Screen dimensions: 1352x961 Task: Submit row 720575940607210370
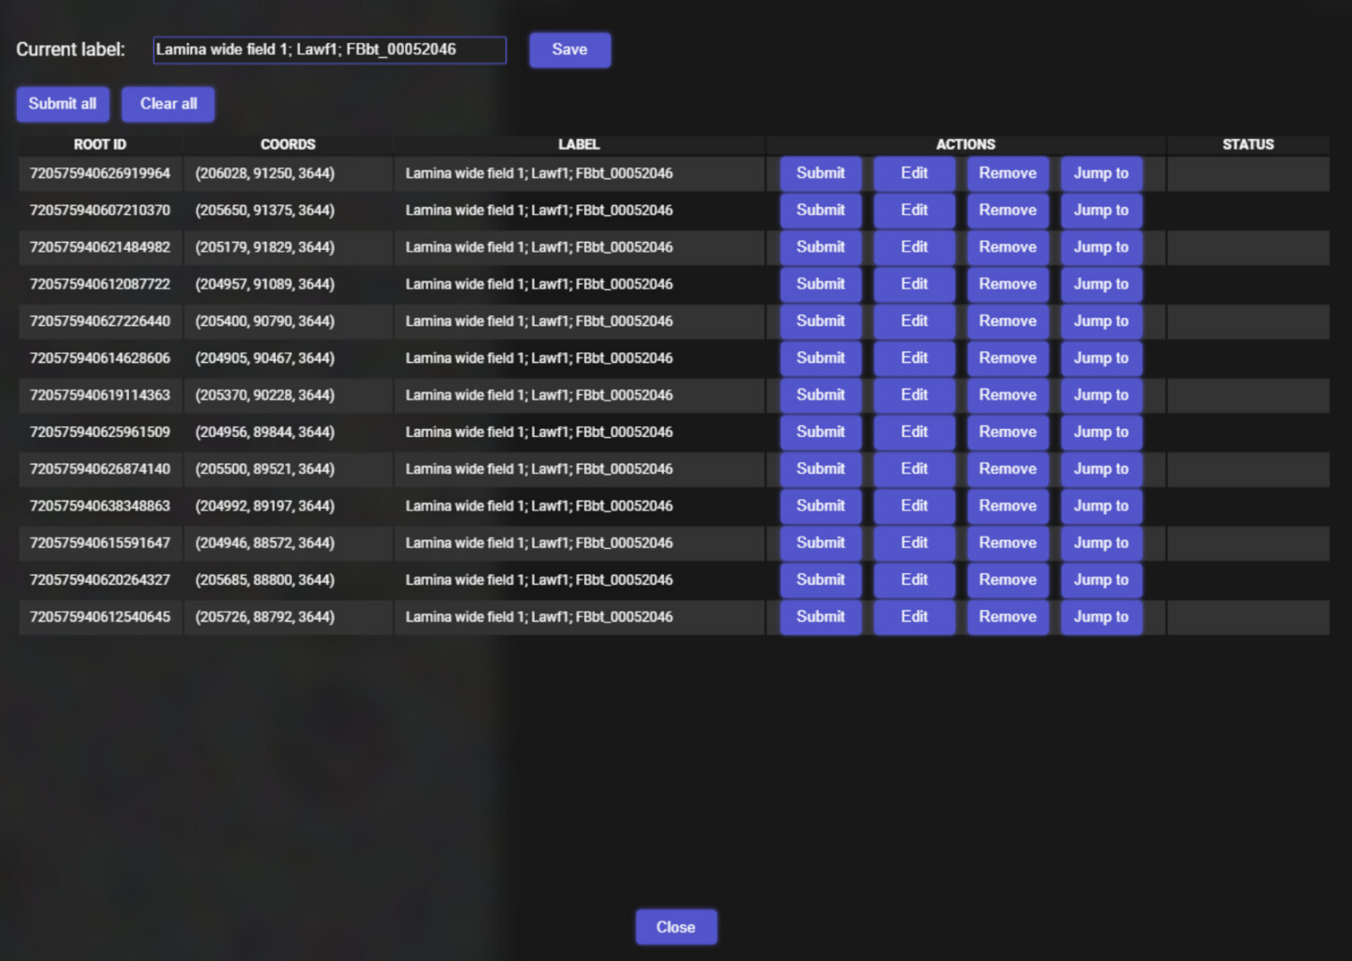pyautogui.click(x=821, y=211)
